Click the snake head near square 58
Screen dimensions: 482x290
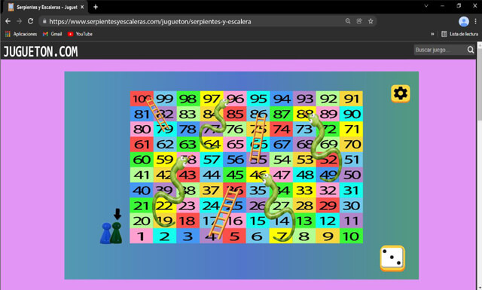[184, 160]
